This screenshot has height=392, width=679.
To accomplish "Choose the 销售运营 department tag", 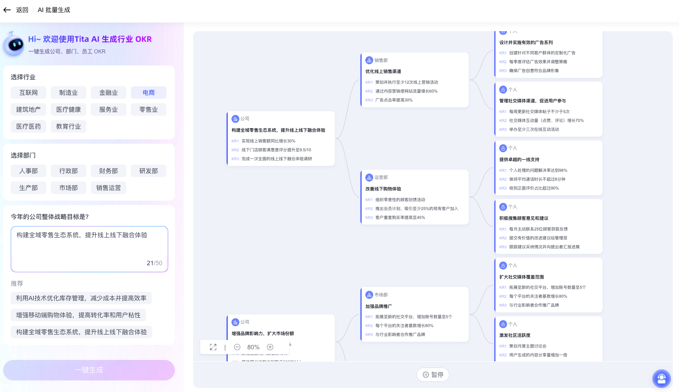I will 109,188.
